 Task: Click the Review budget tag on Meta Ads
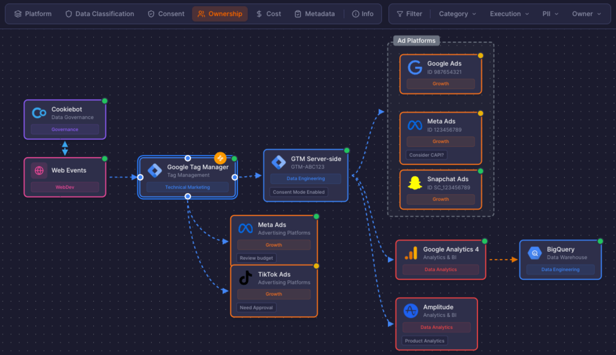coord(256,258)
